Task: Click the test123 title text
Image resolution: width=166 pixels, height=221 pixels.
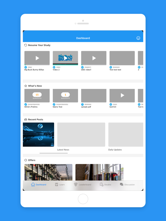Action: 113,107
